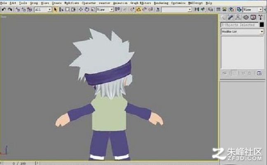Toggle the Spinner Snap icon
Image resolution: width=267 pixels, height=165 pixels.
pyautogui.click(x=151, y=9)
